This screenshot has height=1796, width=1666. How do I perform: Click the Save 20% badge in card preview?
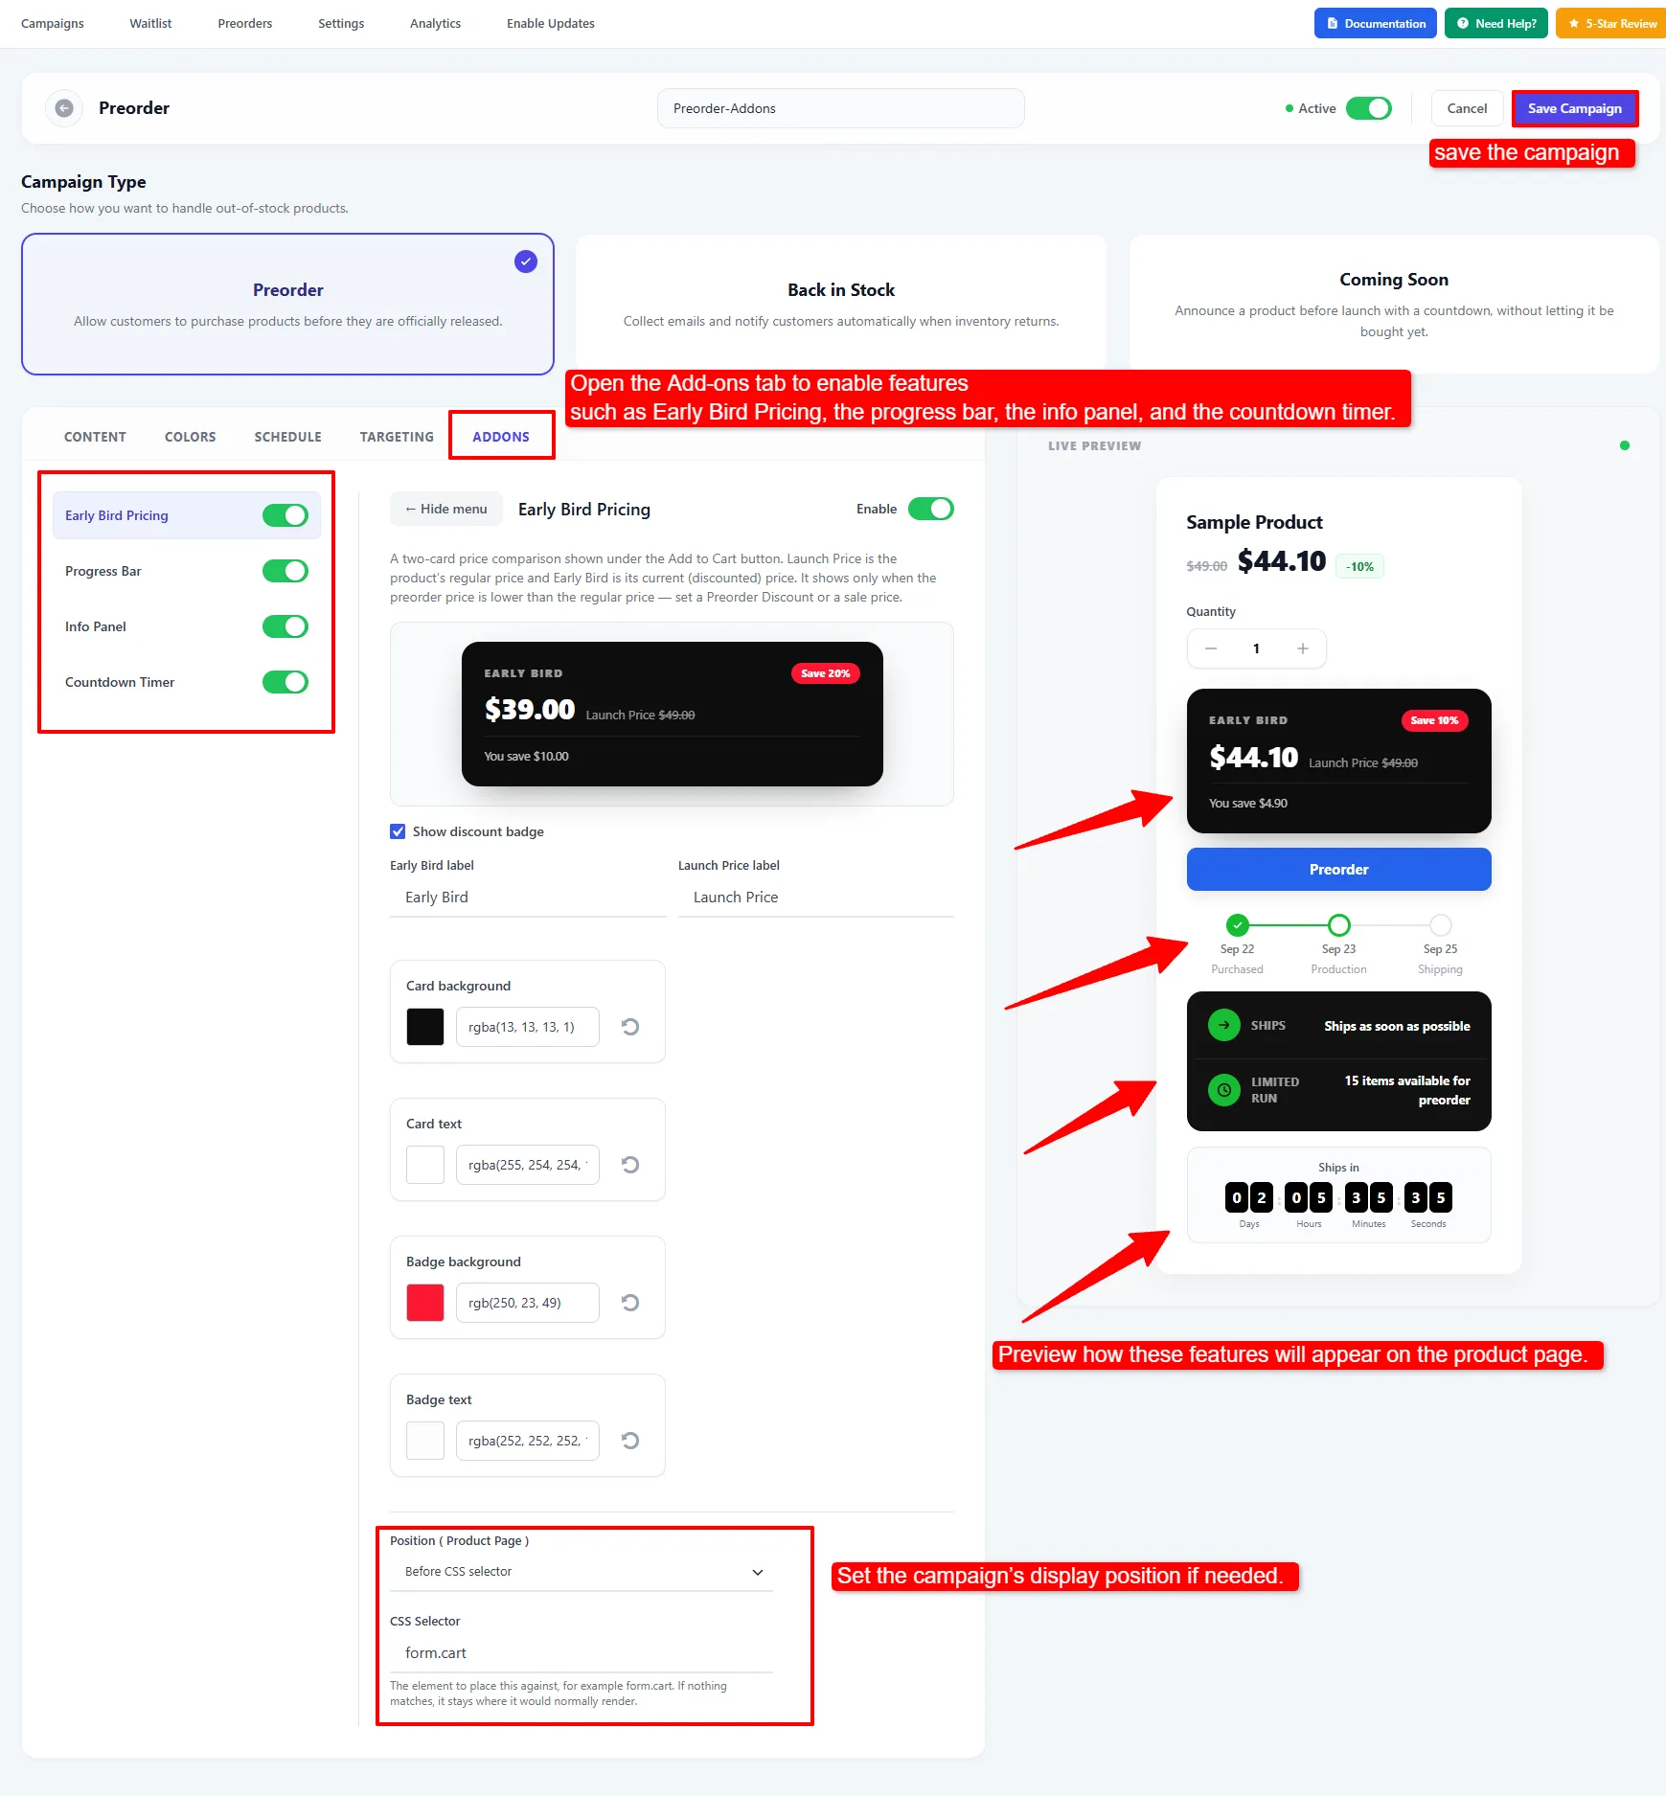coord(826,673)
